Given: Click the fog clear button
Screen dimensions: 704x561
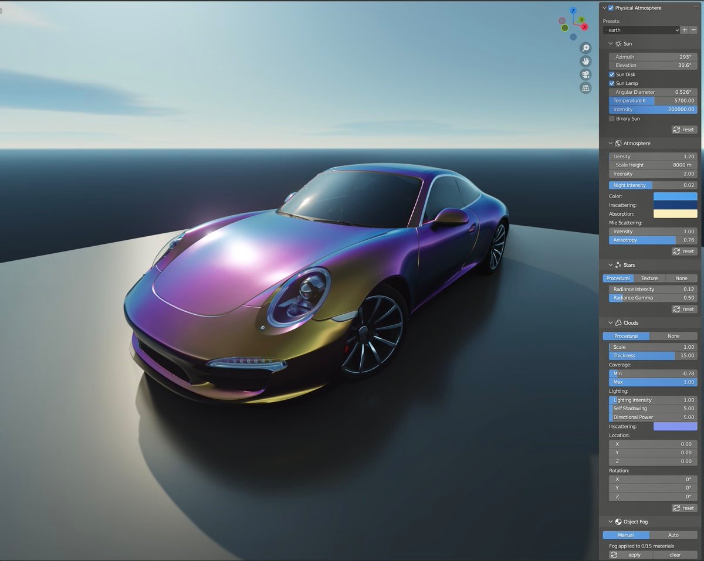Looking at the screenshot, I should (675, 555).
